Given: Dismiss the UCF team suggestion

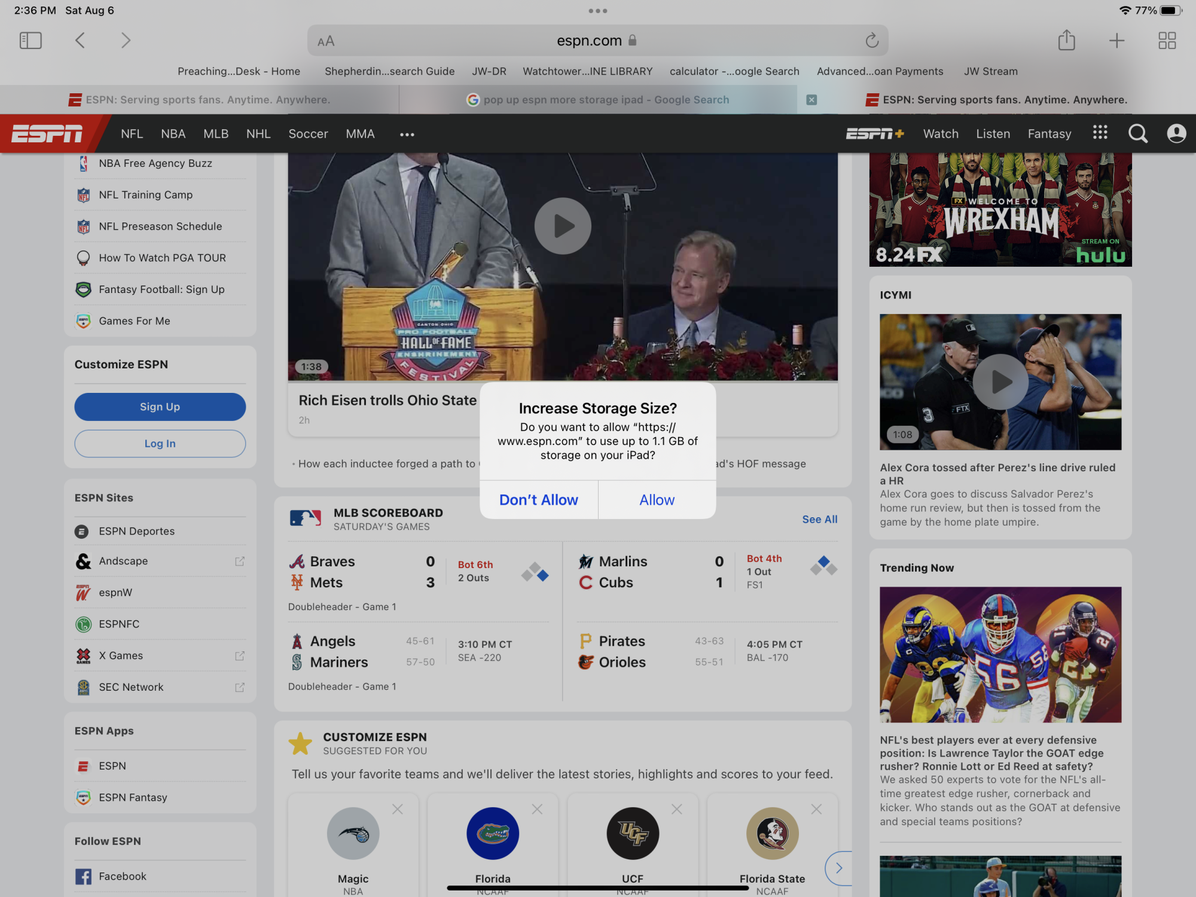Looking at the screenshot, I should (677, 809).
